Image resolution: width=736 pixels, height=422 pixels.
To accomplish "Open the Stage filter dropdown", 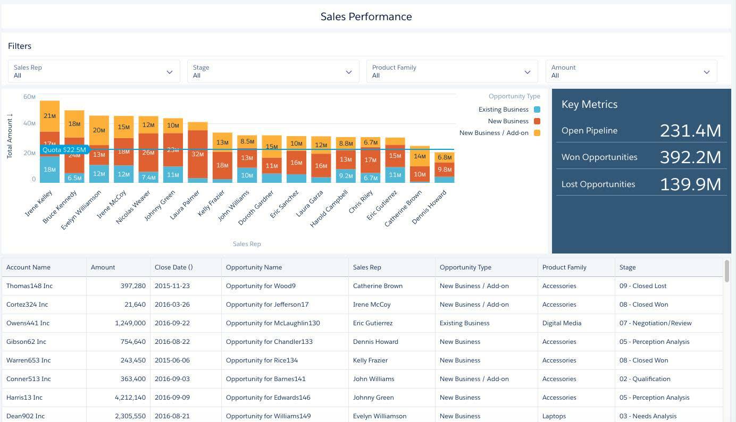I will [273, 71].
